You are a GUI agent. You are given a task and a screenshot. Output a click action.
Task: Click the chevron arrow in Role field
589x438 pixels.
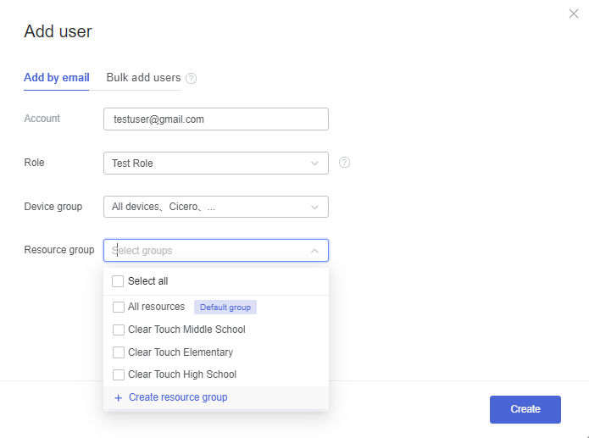coord(314,164)
